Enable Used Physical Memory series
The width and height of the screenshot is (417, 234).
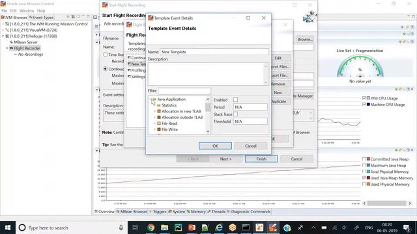coord(364,184)
